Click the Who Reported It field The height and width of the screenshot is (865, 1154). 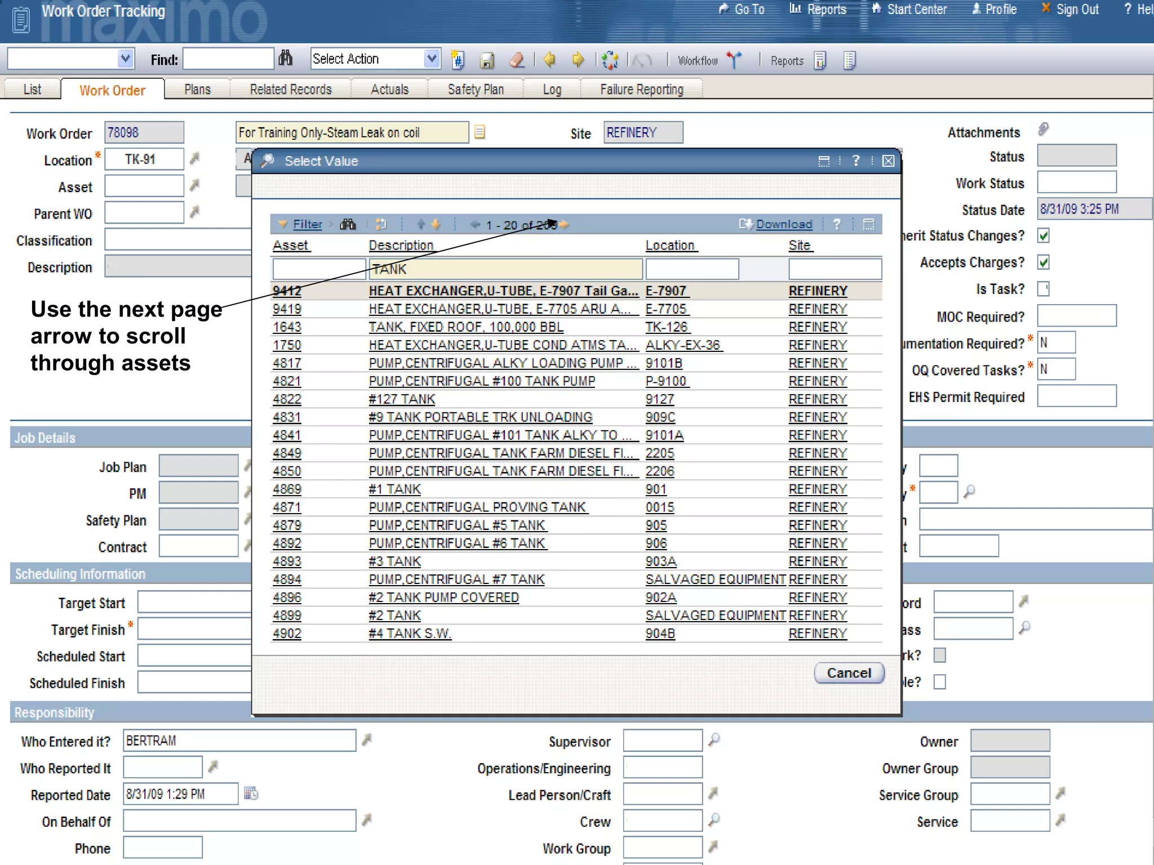tap(163, 767)
